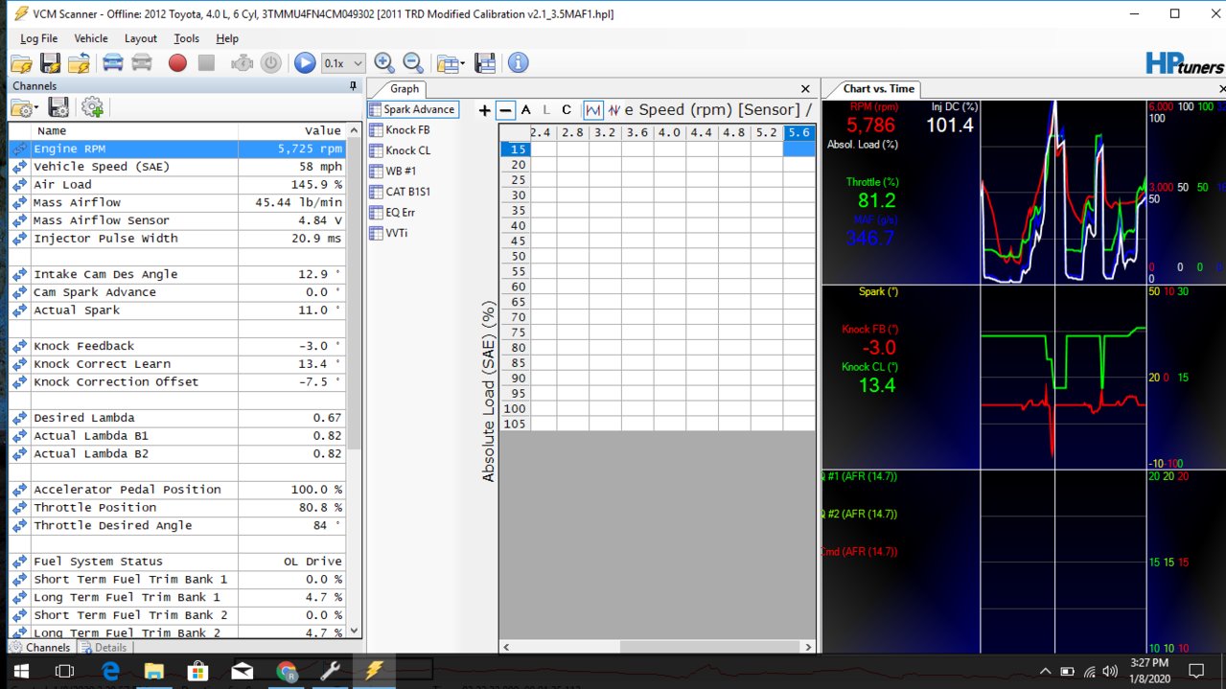
Task: Select the Fuel System Status channel
Action: pyautogui.click(x=177, y=562)
